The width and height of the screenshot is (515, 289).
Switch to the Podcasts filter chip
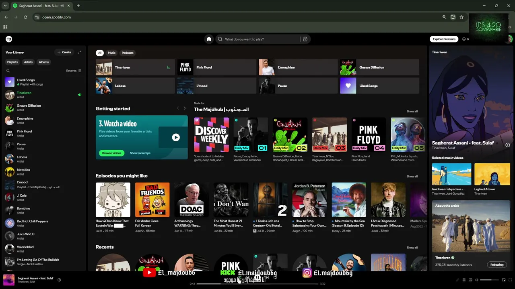pos(128,53)
